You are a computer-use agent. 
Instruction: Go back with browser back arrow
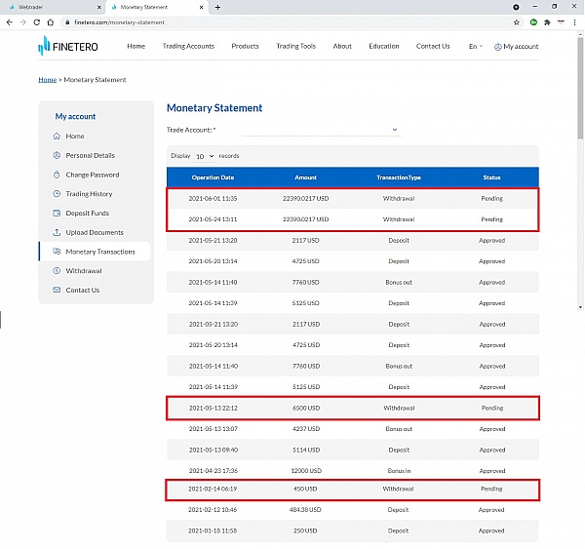10,22
